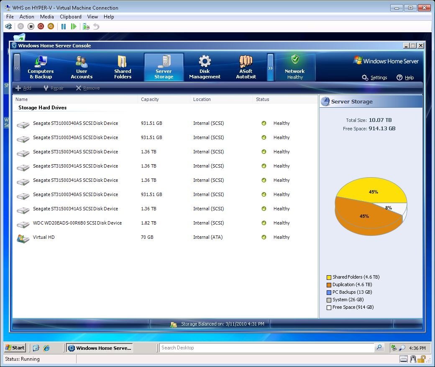Screen dimensions: 435x367
Task: Show more console tabs with right double arrow
Action: point(270,67)
